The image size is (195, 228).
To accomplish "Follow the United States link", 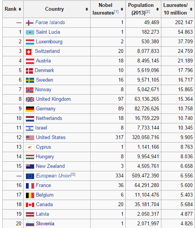I will tap(50, 138).
